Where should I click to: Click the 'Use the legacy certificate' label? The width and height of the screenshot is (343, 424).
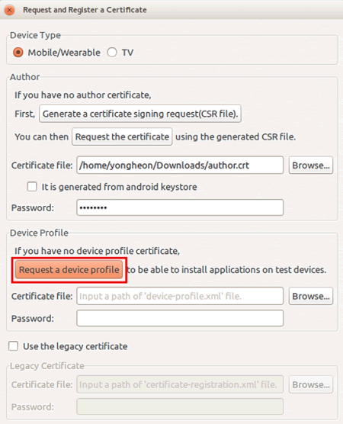75,346
